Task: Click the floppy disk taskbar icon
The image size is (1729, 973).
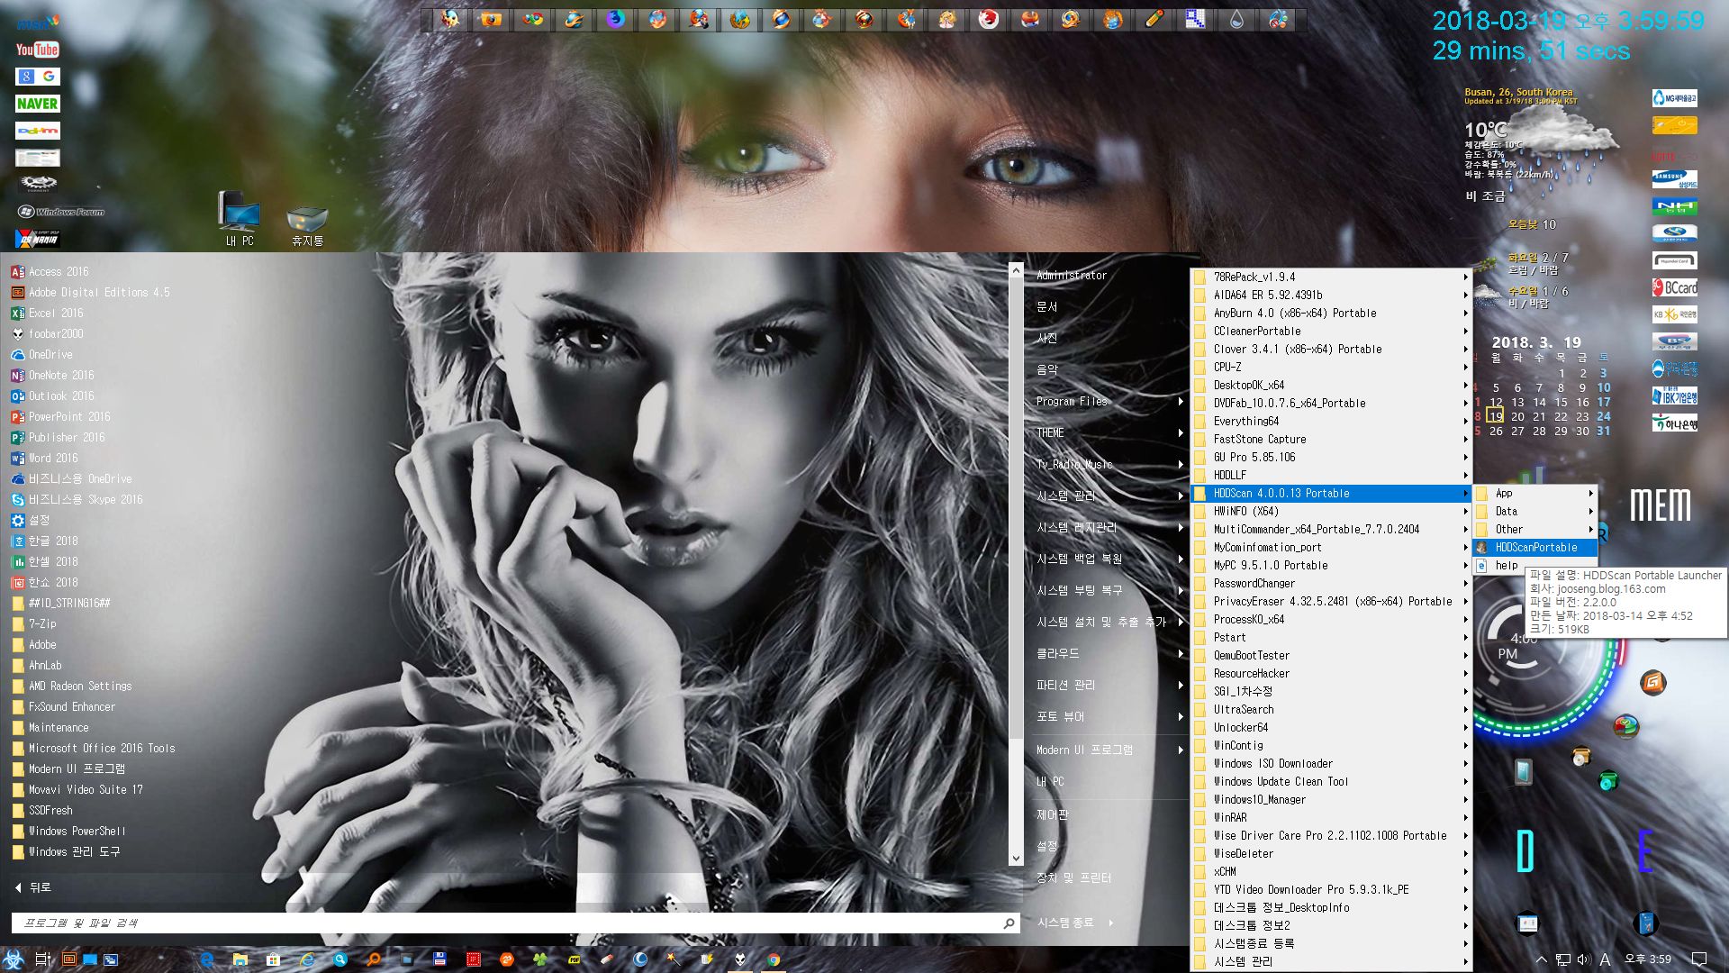Action: (x=439, y=959)
